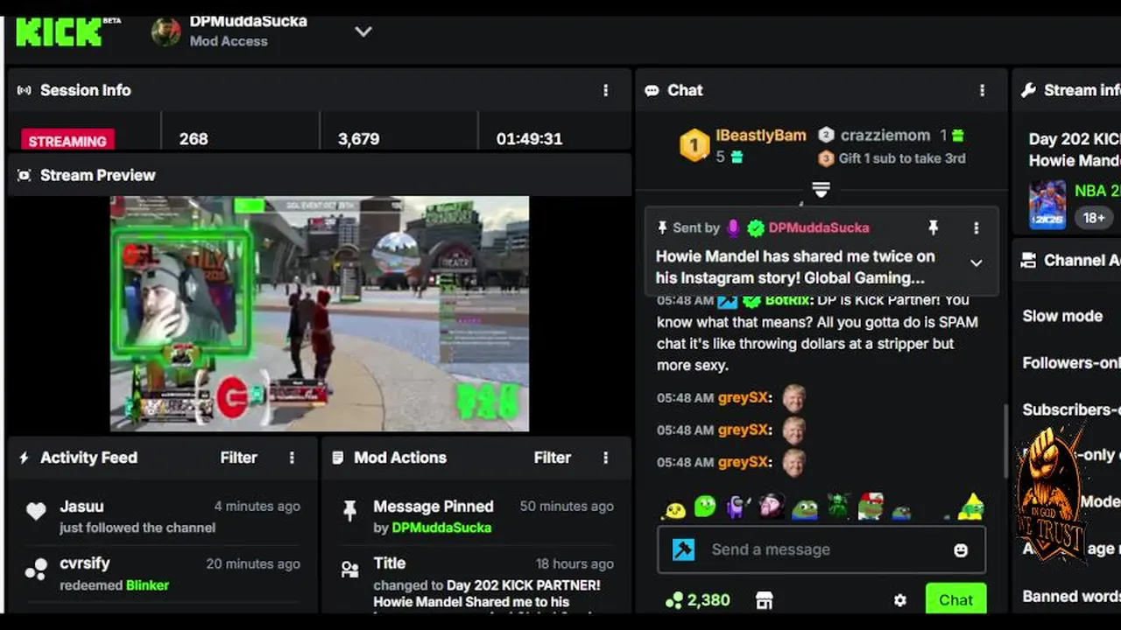Image resolution: width=1121 pixels, height=630 pixels.
Task: Expand the pinned message chevron
Action: click(x=976, y=263)
